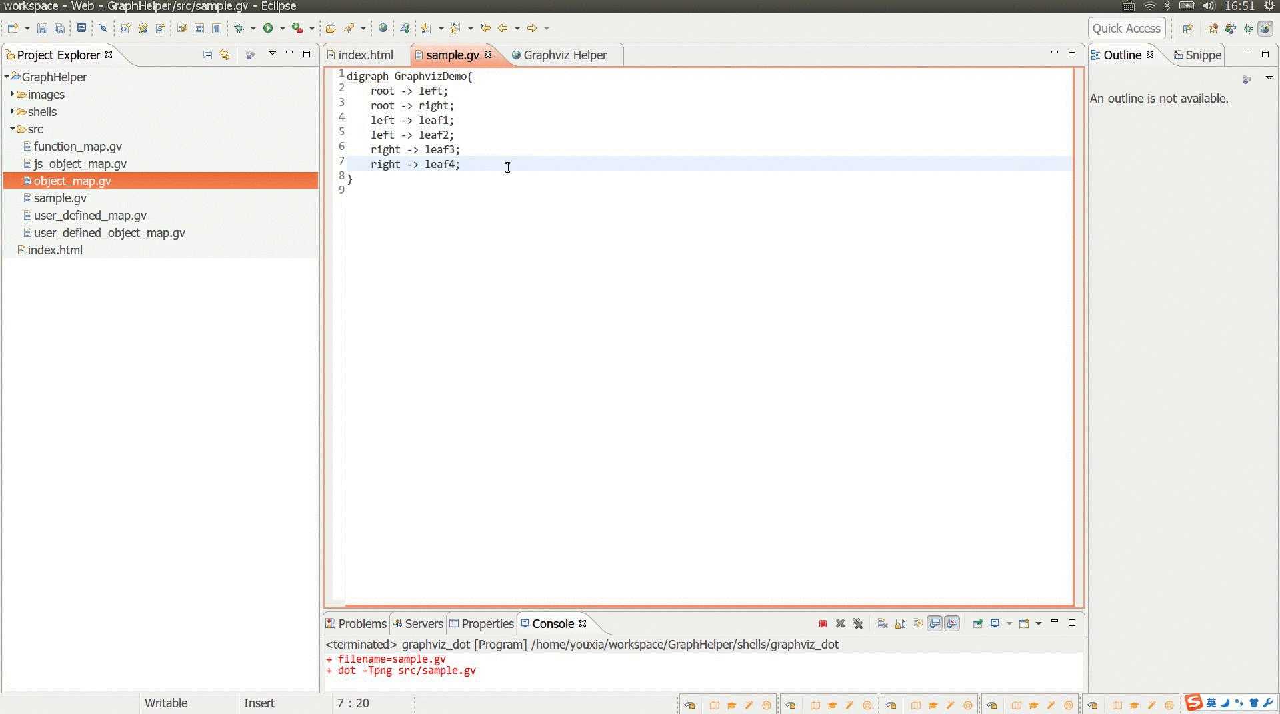Expand the shells folder
The width and height of the screenshot is (1280, 714).
[13, 111]
